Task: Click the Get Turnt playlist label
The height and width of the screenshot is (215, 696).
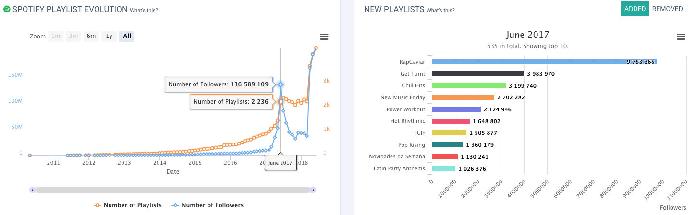Action: tap(413, 74)
